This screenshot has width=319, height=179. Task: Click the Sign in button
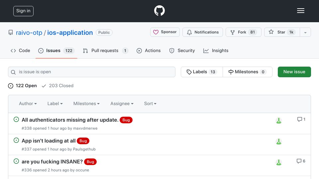pos(23,11)
